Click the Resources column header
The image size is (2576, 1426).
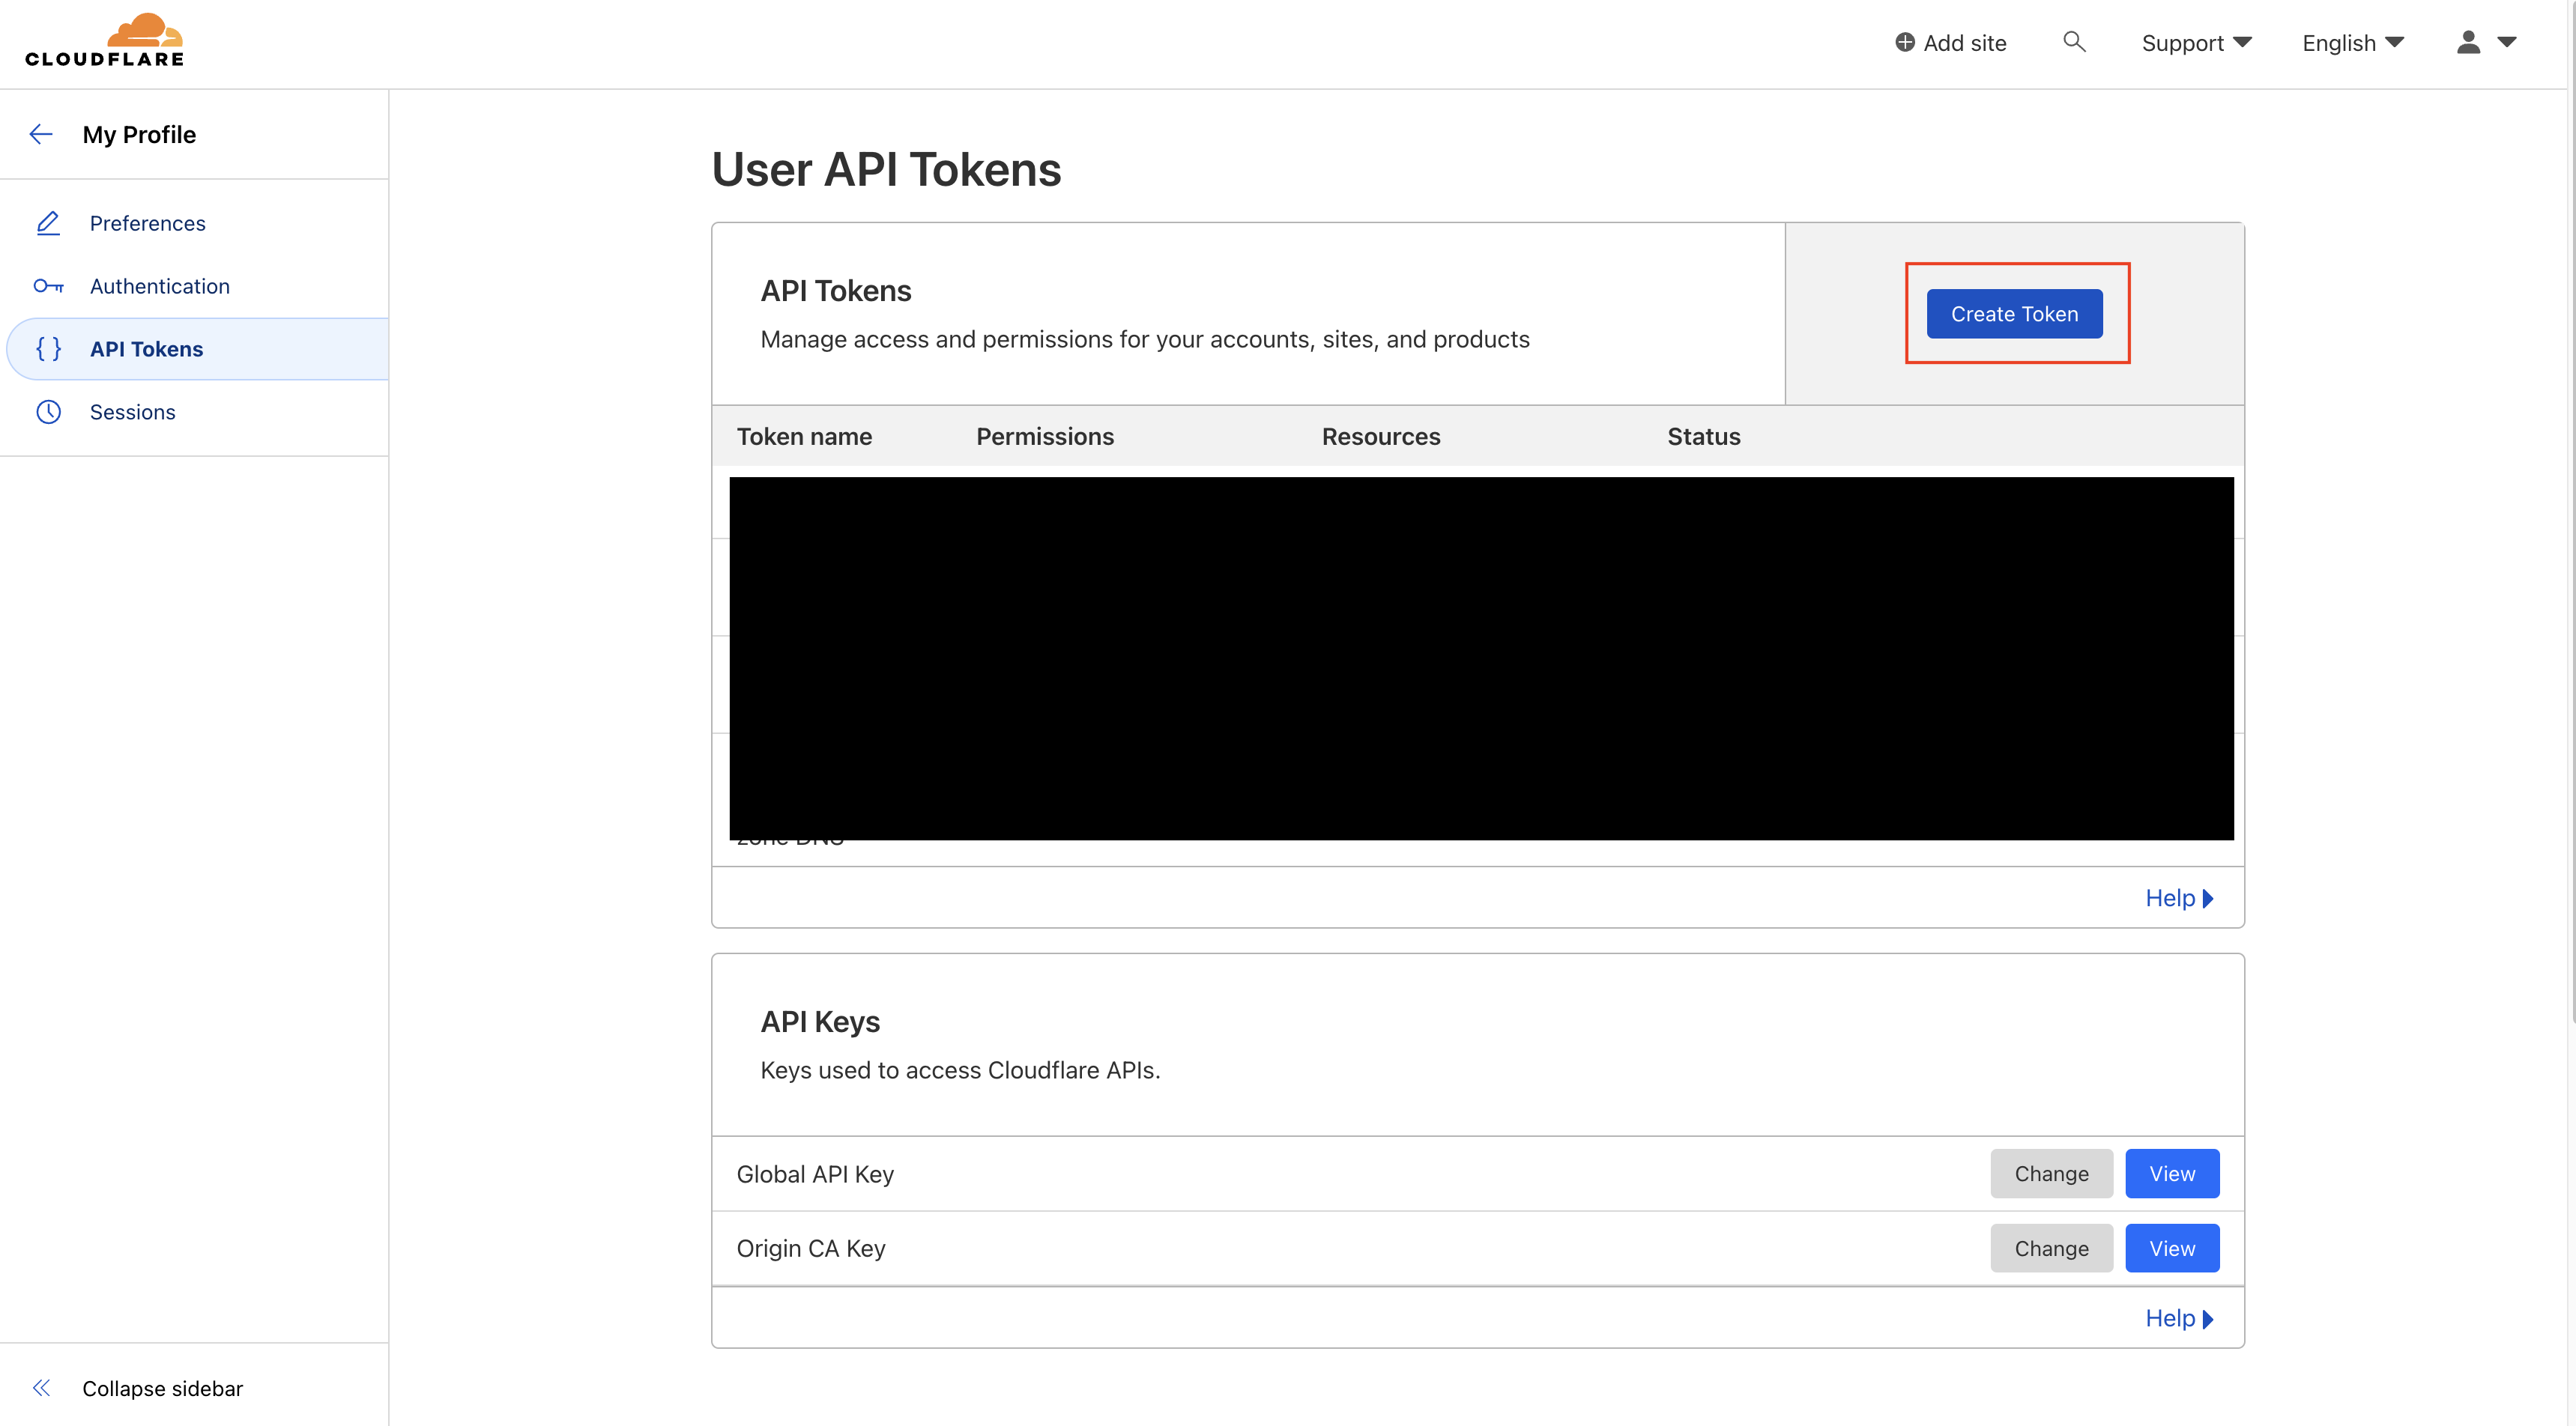[x=1380, y=437]
